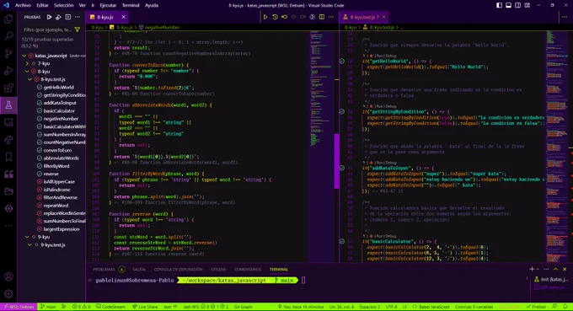Screen dimensions: 573x311
Task: Open the Accounts icon in activity bar
Action: pyautogui.click(x=8, y=276)
